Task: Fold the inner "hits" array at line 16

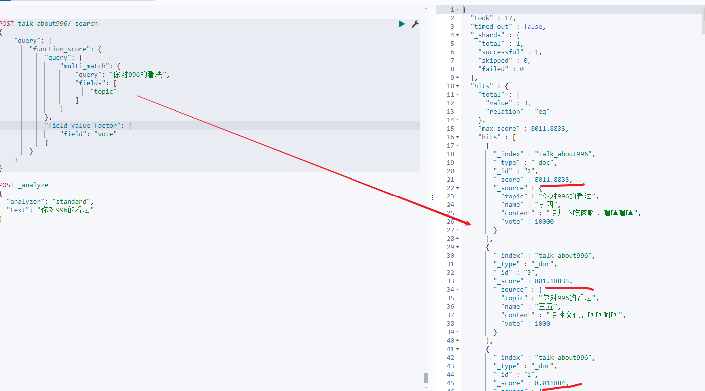Action: [458, 137]
